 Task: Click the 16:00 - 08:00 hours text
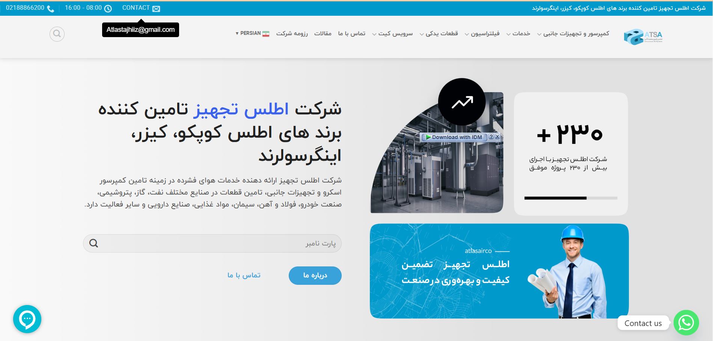tap(83, 8)
